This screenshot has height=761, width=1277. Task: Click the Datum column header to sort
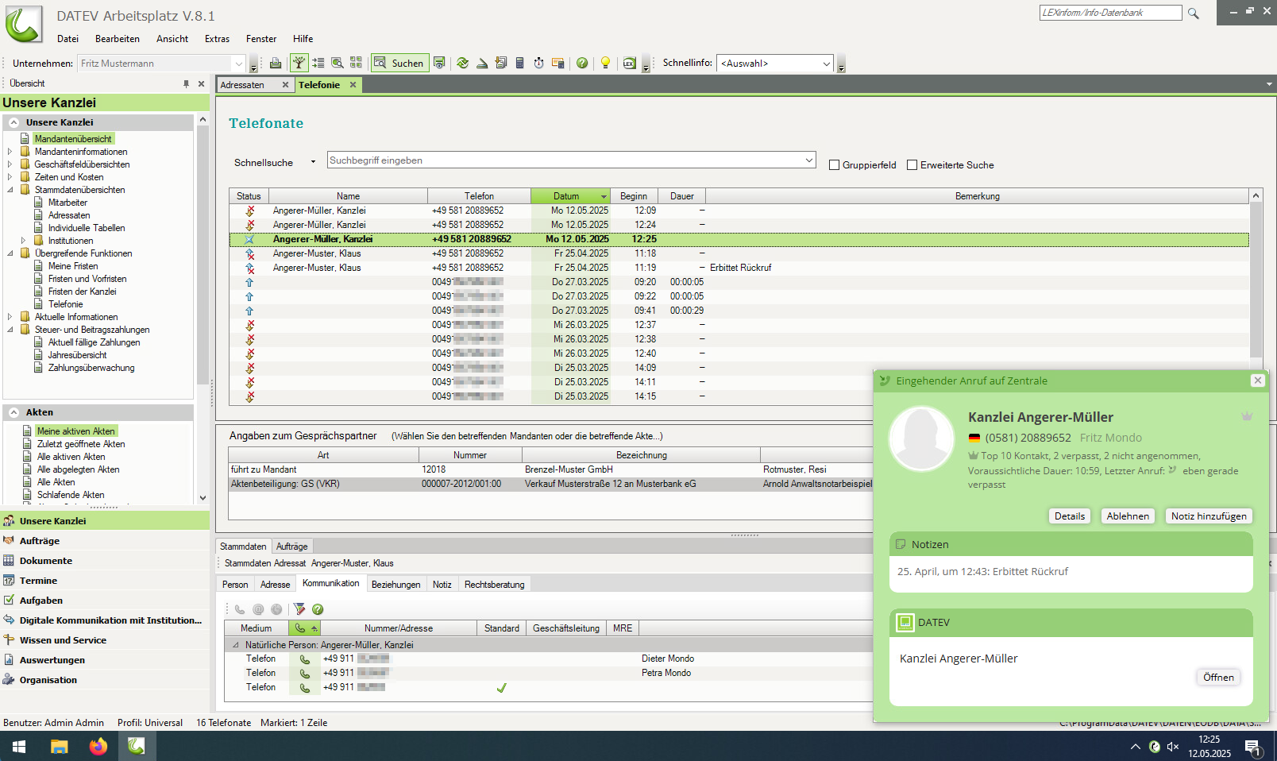565,195
